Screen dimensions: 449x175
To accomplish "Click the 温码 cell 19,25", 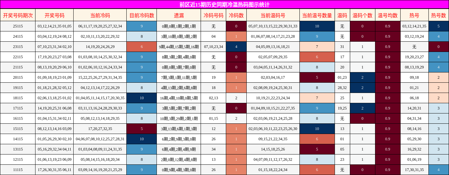I will pos(342,108).
